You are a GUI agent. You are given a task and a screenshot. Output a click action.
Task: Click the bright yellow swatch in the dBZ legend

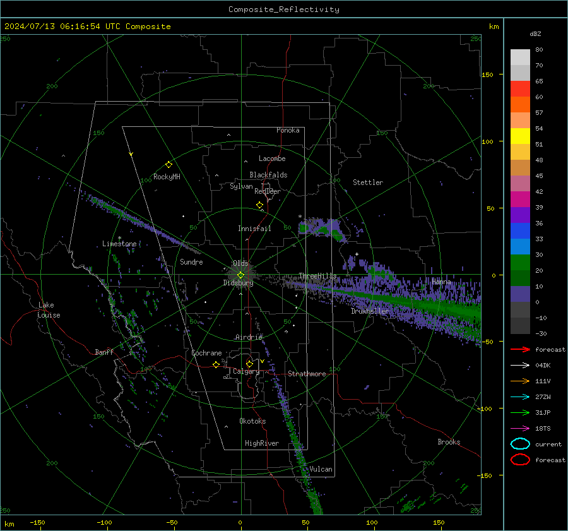(x=520, y=136)
